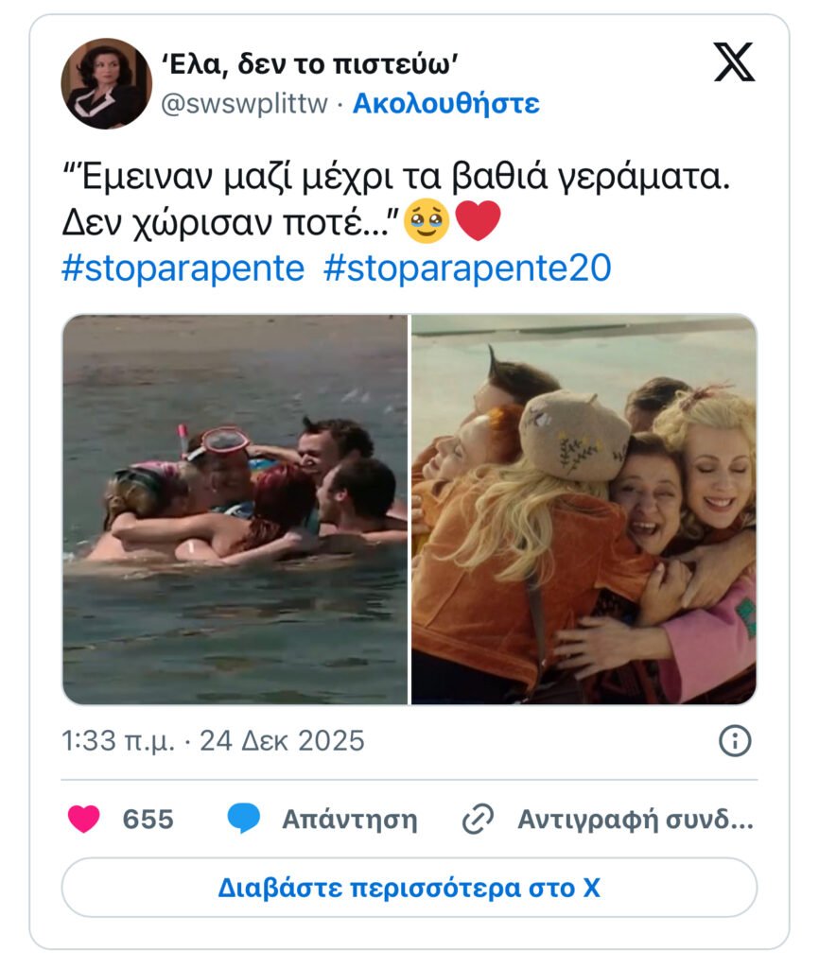Click the 1:33 π.μ. 24 Δεκ 2025 timestamp
Viewport: 819px width, 968px height.
213,740
